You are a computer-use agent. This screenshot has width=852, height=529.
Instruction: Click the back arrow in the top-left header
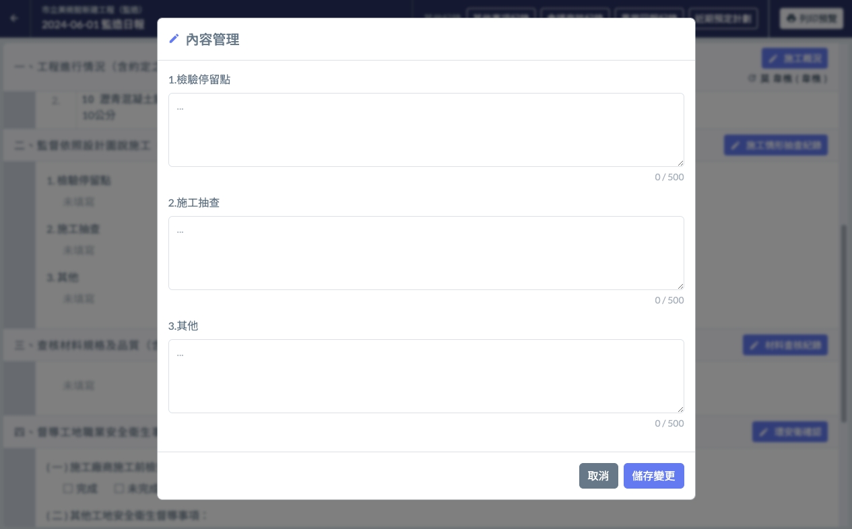(x=14, y=18)
